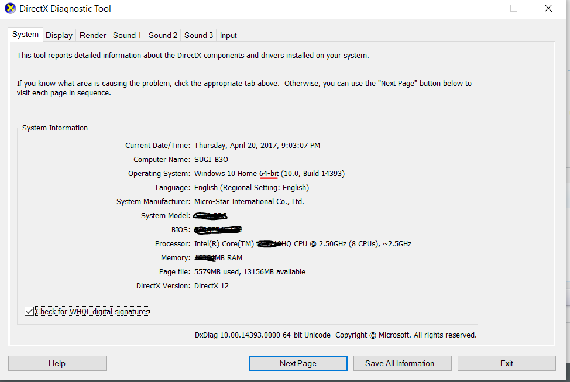Click Save All Information button

pyautogui.click(x=402, y=363)
